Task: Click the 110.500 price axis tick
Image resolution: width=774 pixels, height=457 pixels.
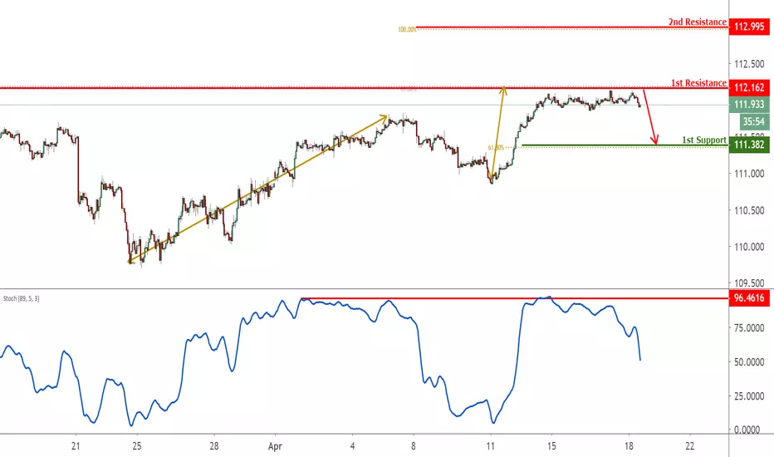Action: (749, 210)
